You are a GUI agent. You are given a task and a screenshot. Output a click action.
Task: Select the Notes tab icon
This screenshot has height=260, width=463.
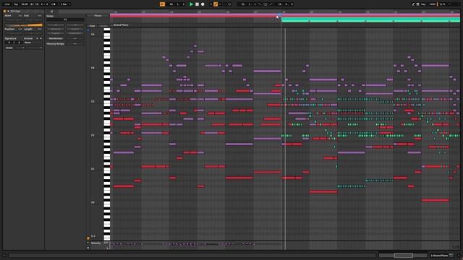[51, 12]
